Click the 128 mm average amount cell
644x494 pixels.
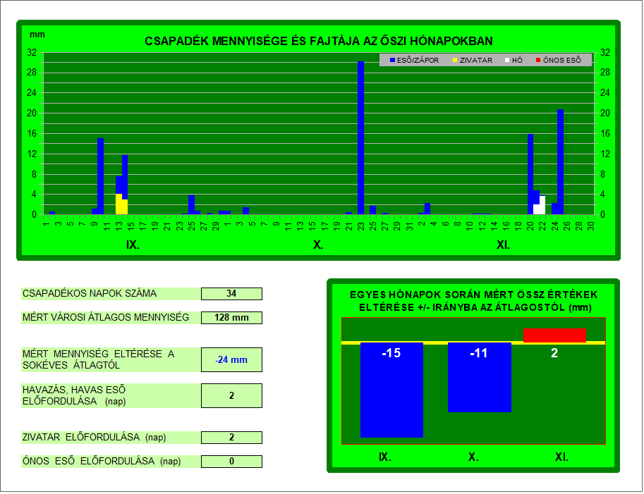coord(231,318)
